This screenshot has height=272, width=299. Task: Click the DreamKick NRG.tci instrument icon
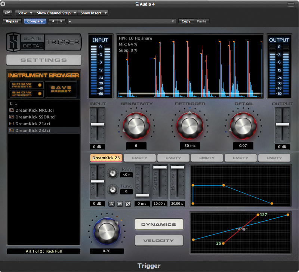click(x=12, y=110)
